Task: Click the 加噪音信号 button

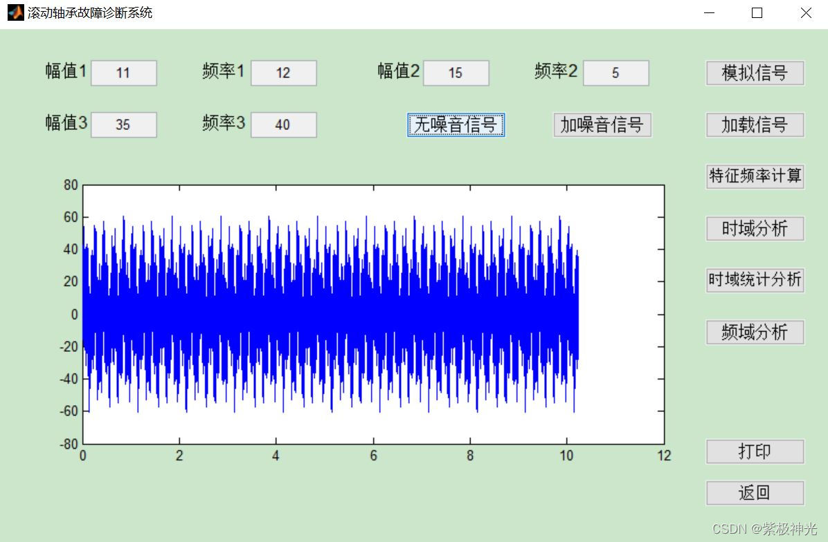Action: click(x=602, y=125)
